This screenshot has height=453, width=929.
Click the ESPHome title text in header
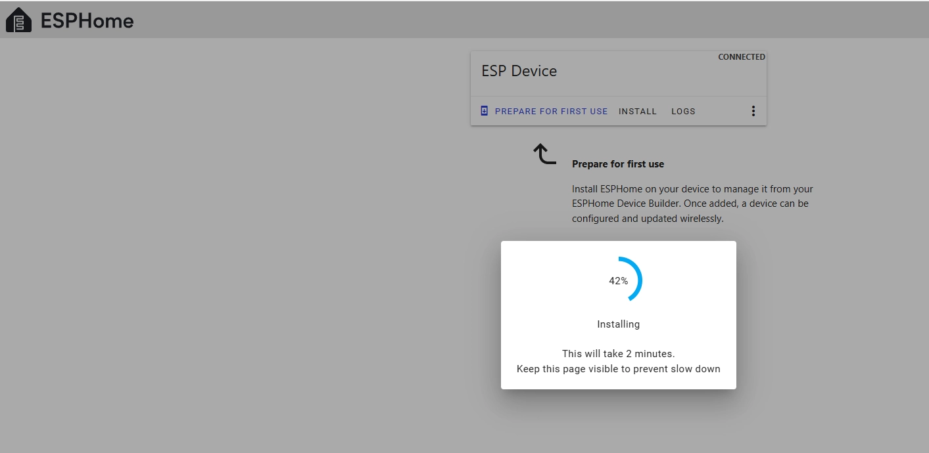[x=87, y=21]
